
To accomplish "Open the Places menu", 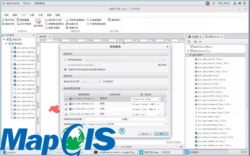I will pos(27,3).
